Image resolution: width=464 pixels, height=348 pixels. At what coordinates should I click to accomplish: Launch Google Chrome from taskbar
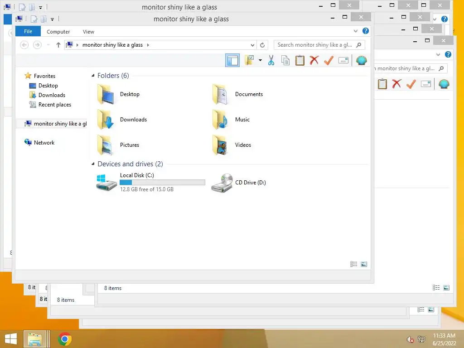[65, 339]
